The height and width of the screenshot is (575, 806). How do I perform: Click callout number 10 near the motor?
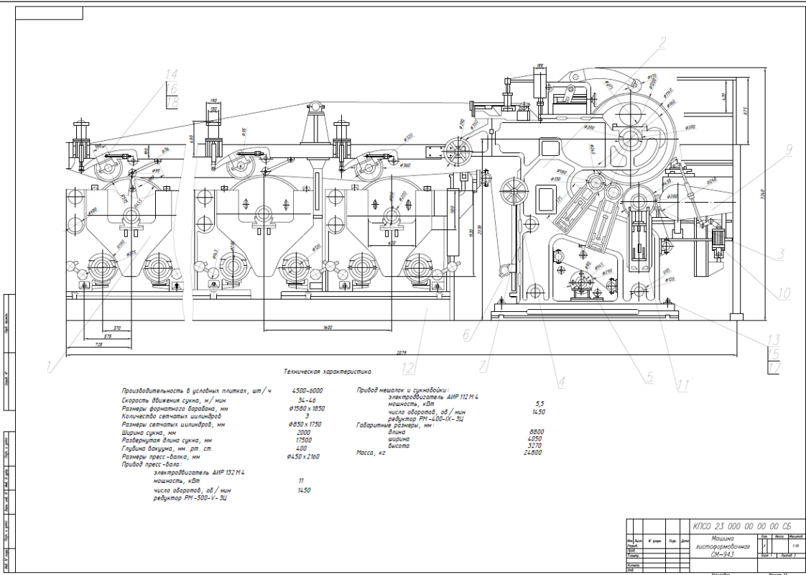tap(782, 293)
